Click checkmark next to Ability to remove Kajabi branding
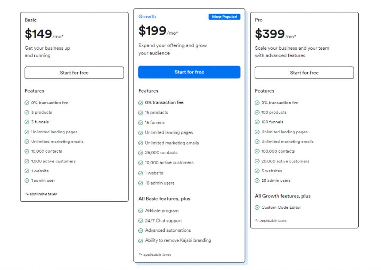 [x=141, y=240]
